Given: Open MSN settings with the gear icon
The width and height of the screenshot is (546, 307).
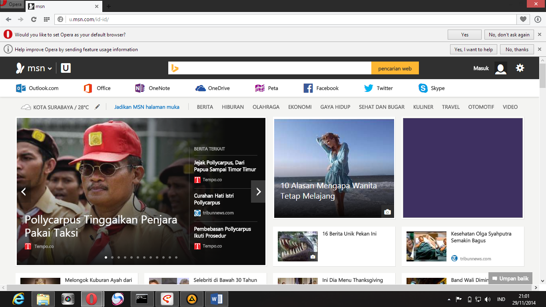Looking at the screenshot, I should pyautogui.click(x=520, y=68).
